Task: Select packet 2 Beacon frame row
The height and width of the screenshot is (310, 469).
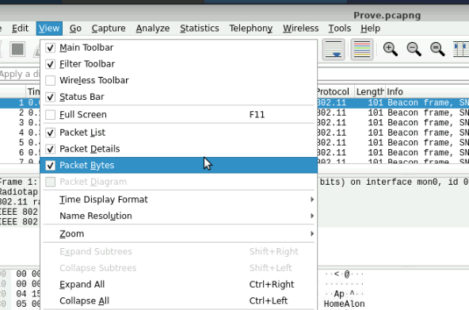Action: [393, 113]
